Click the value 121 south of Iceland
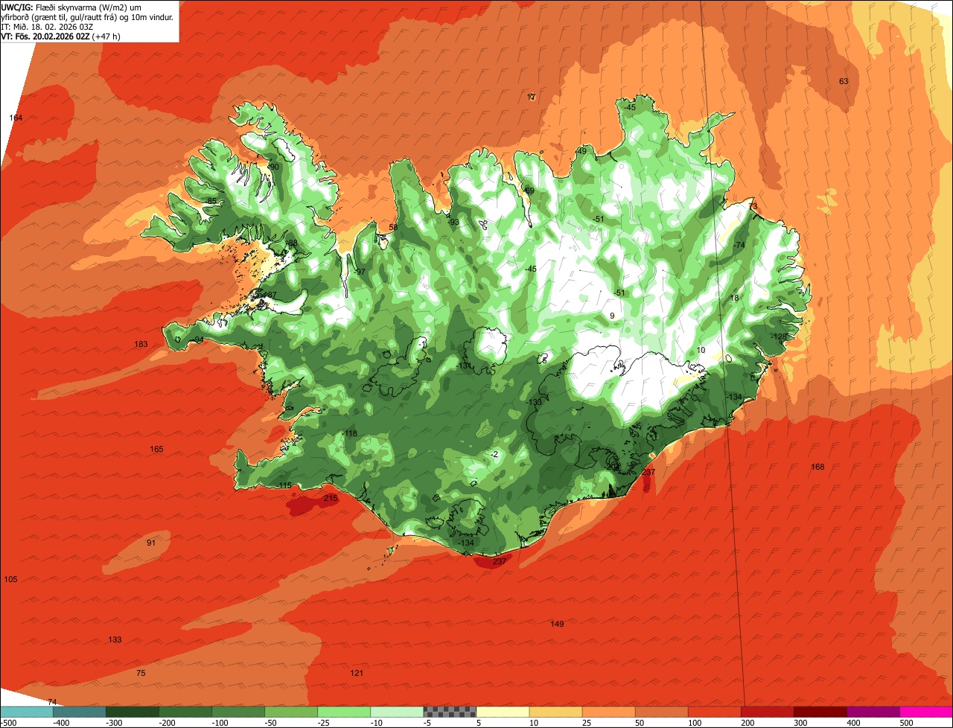The image size is (953, 728). click(357, 673)
